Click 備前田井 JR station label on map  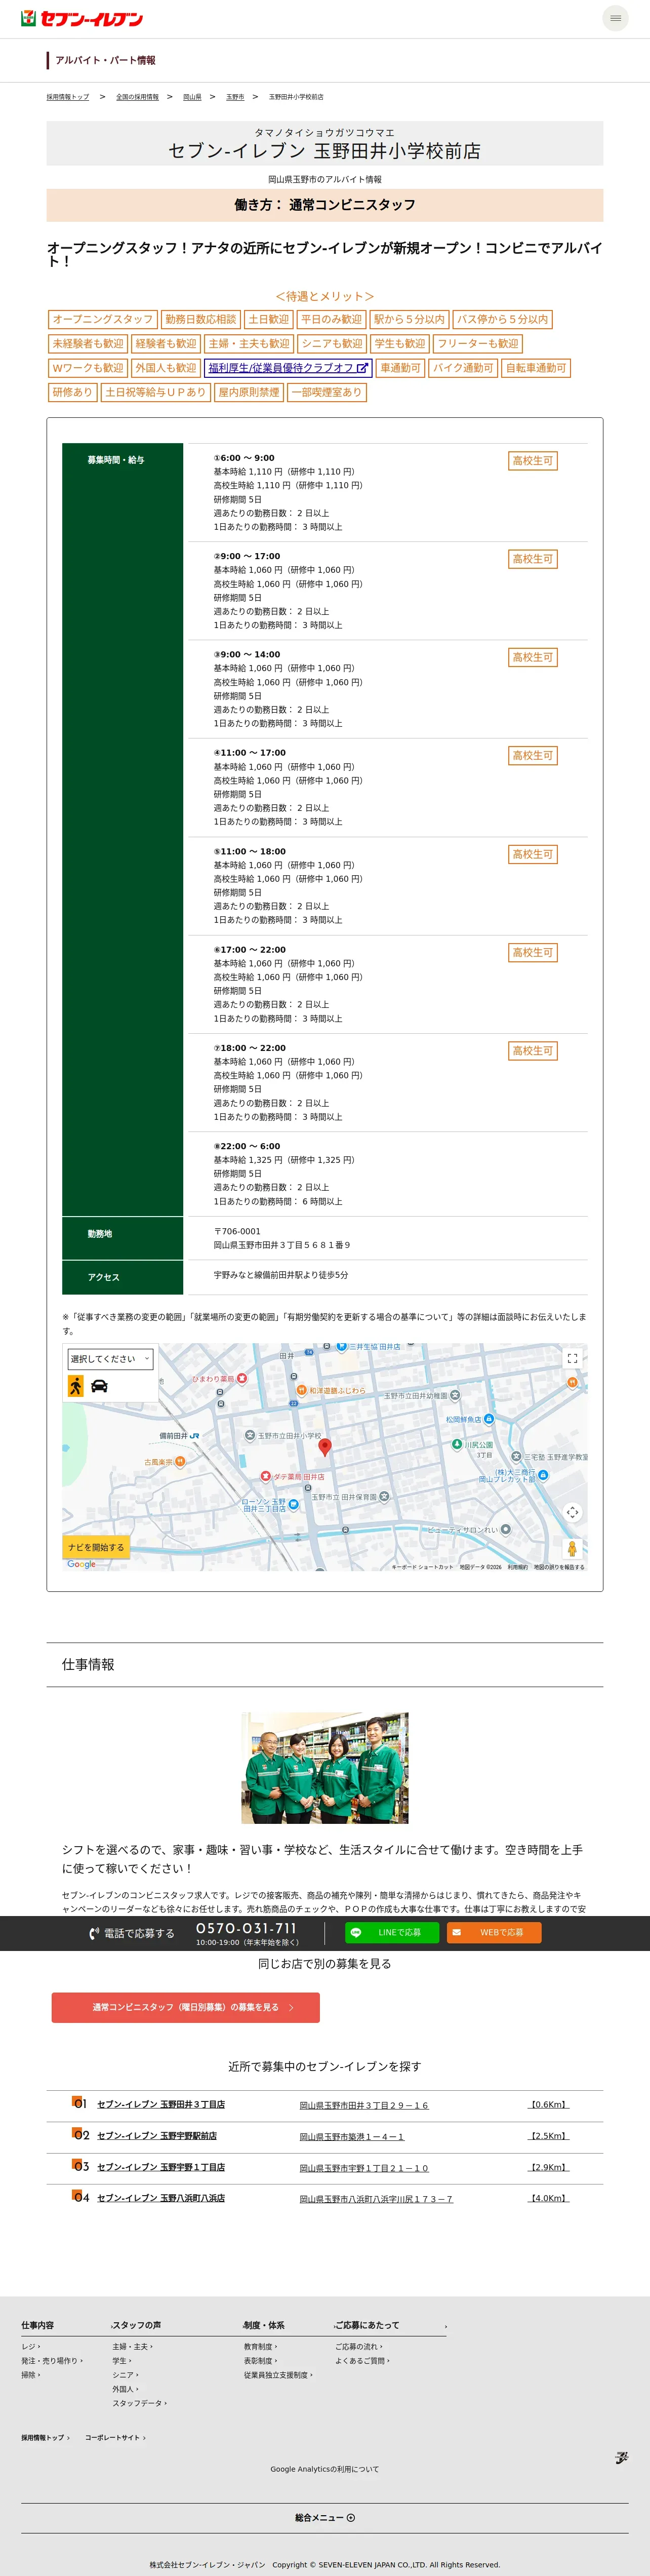tap(179, 1436)
